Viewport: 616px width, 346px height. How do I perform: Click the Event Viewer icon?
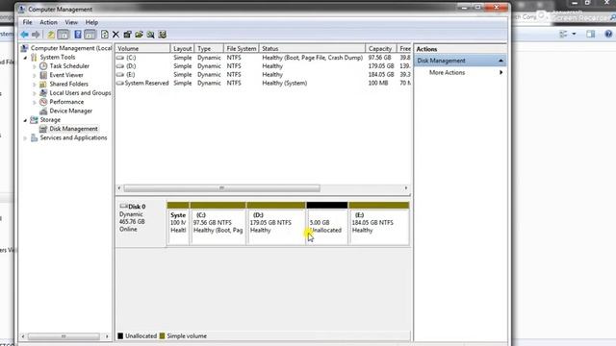(43, 75)
